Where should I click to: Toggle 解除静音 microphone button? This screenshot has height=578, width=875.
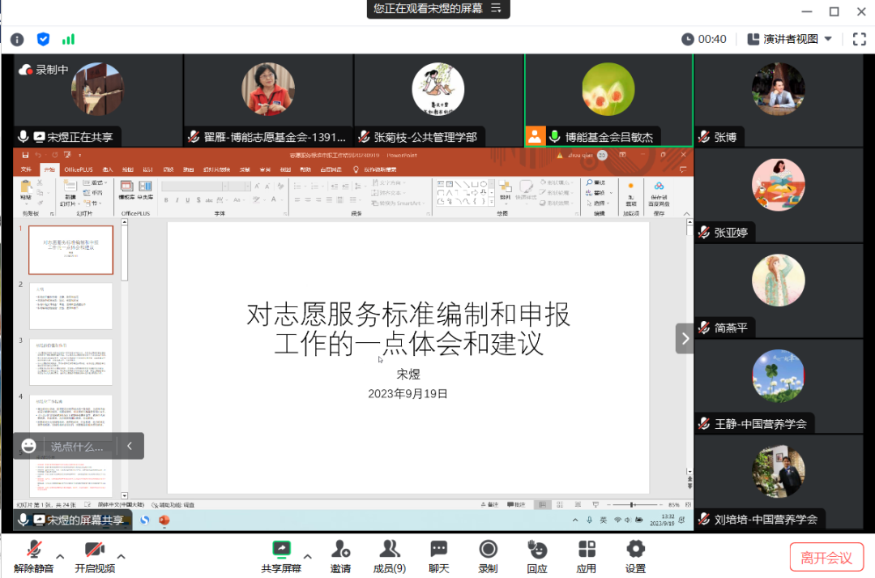[x=34, y=550]
